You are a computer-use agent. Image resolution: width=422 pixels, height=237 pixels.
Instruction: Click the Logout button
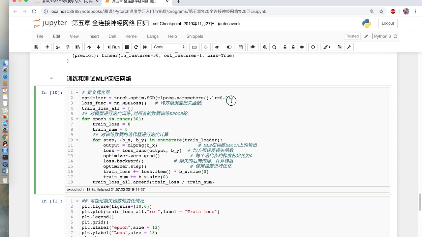click(388, 23)
